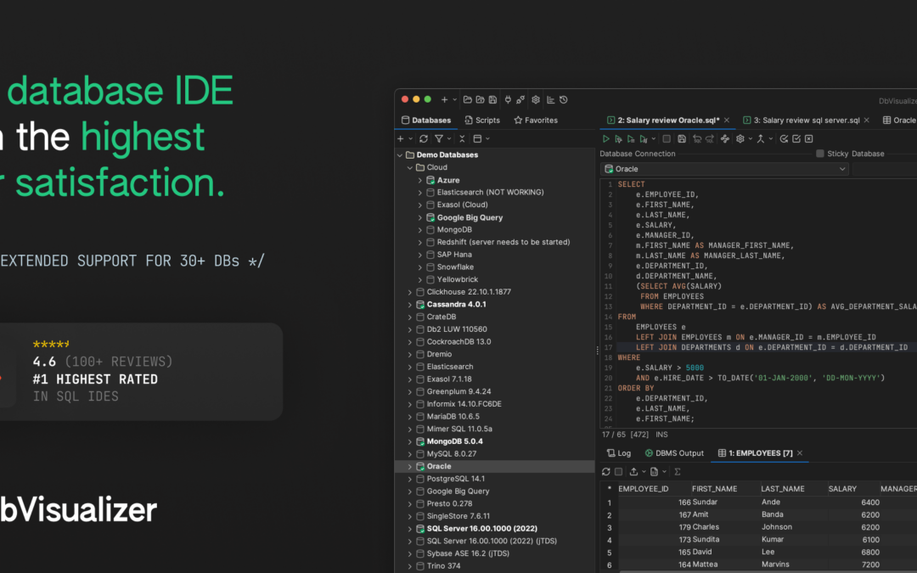Screen dimensions: 917x573
Task: Open the execute options dropdown arrow
Action: coord(653,139)
